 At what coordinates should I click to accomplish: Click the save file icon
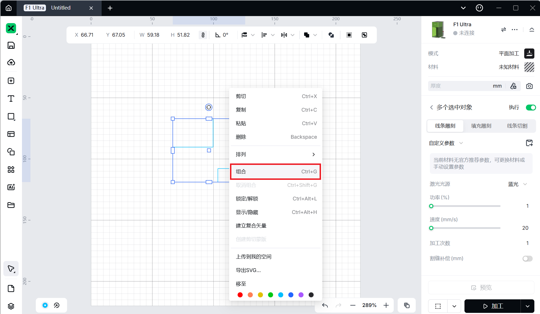tap(11, 45)
